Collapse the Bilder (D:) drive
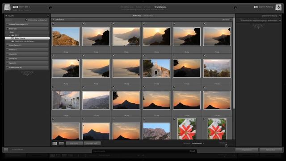This screenshot has width=286, height=161. point(7,29)
